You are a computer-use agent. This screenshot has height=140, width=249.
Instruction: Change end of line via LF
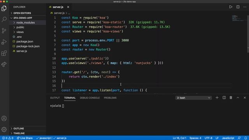217,138
